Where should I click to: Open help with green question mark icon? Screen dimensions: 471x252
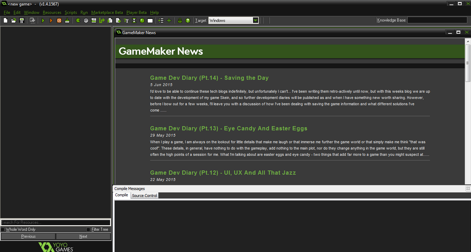188,21
